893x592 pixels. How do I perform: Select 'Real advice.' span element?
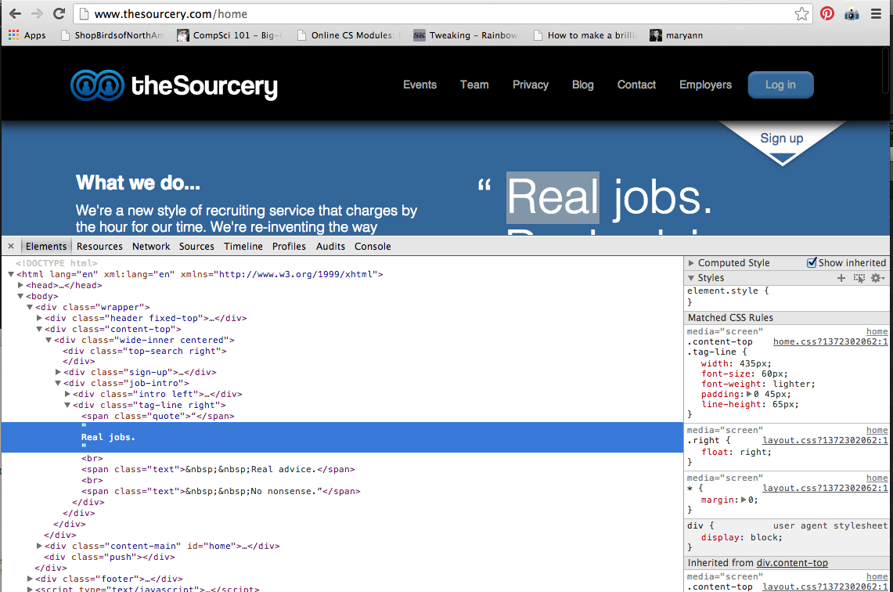[x=218, y=470]
